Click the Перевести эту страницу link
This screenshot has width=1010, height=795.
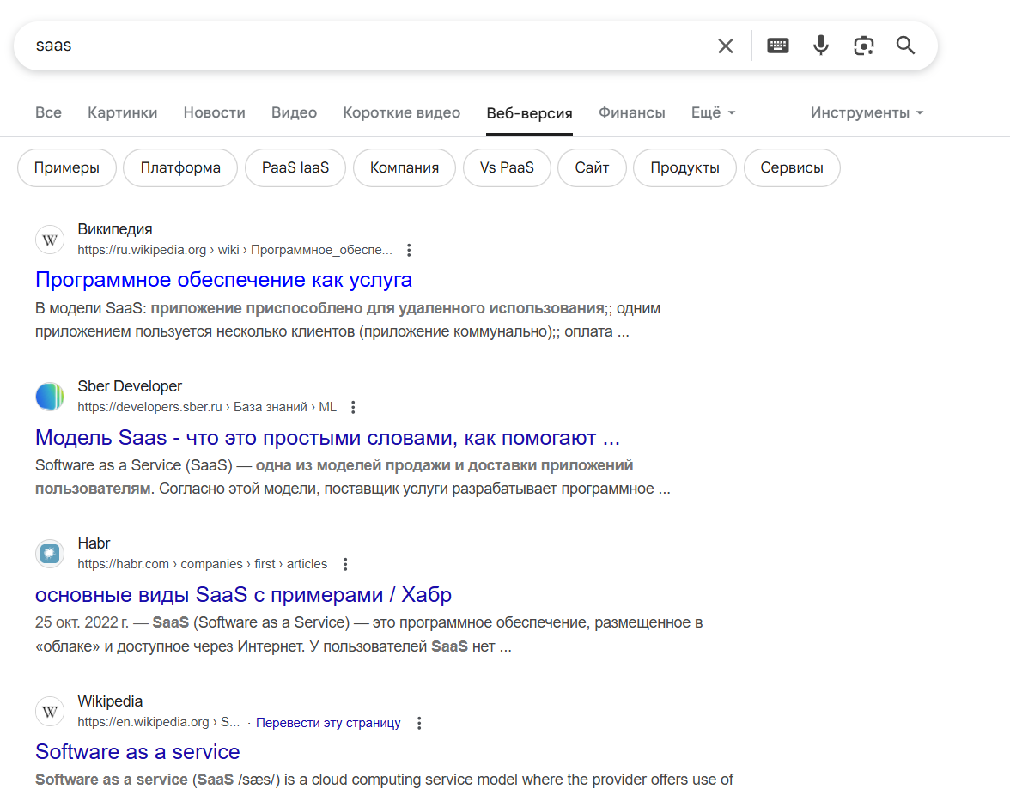(328, 723)
